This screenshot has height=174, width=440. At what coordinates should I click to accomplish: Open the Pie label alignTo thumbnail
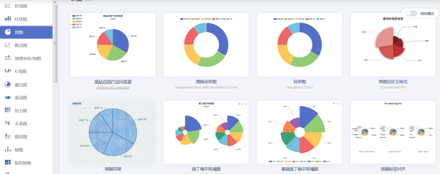click(x=393, y=132)
